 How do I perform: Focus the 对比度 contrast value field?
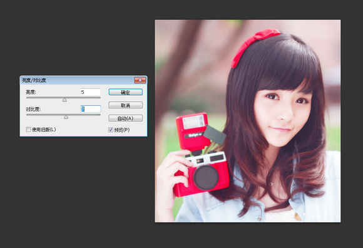coord(91,109)
